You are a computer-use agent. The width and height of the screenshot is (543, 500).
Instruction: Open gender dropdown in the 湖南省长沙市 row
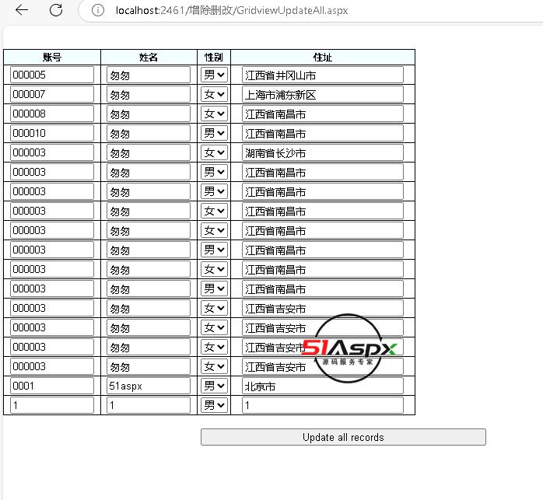pos(214,152)
